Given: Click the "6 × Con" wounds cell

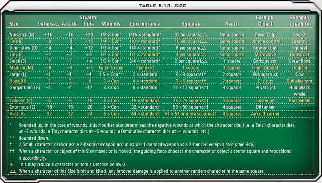Looking at the screenshot, I should (111, 114).
